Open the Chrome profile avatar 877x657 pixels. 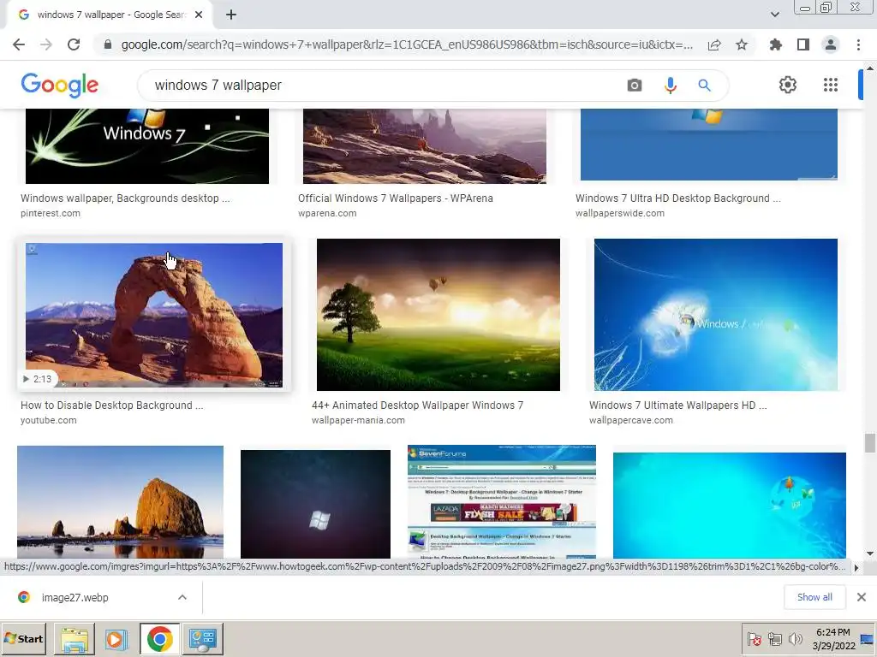tap(831, 44)
